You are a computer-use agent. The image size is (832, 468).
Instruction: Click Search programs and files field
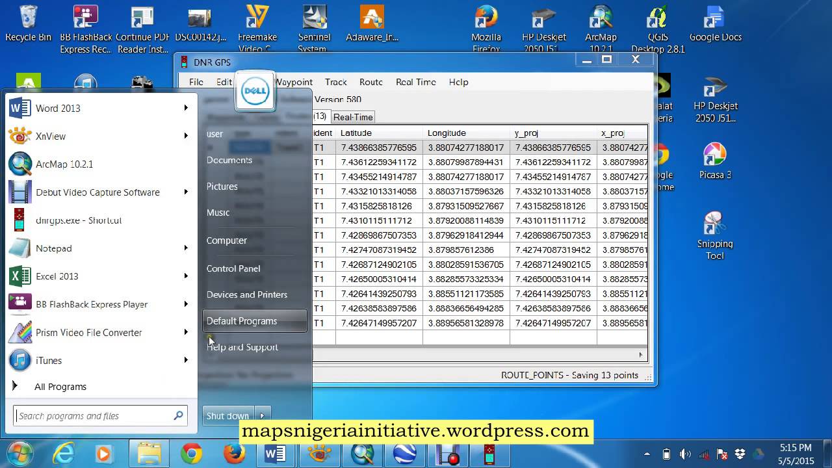click(x=101, y=416)
